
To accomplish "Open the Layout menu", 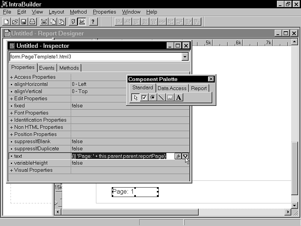I will point(56,12).
